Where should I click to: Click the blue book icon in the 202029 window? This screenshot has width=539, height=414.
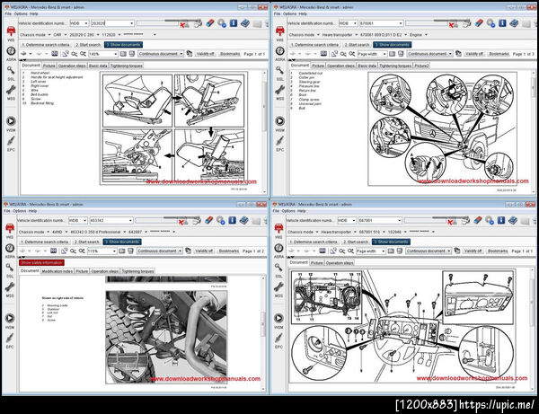click(244, 23)
